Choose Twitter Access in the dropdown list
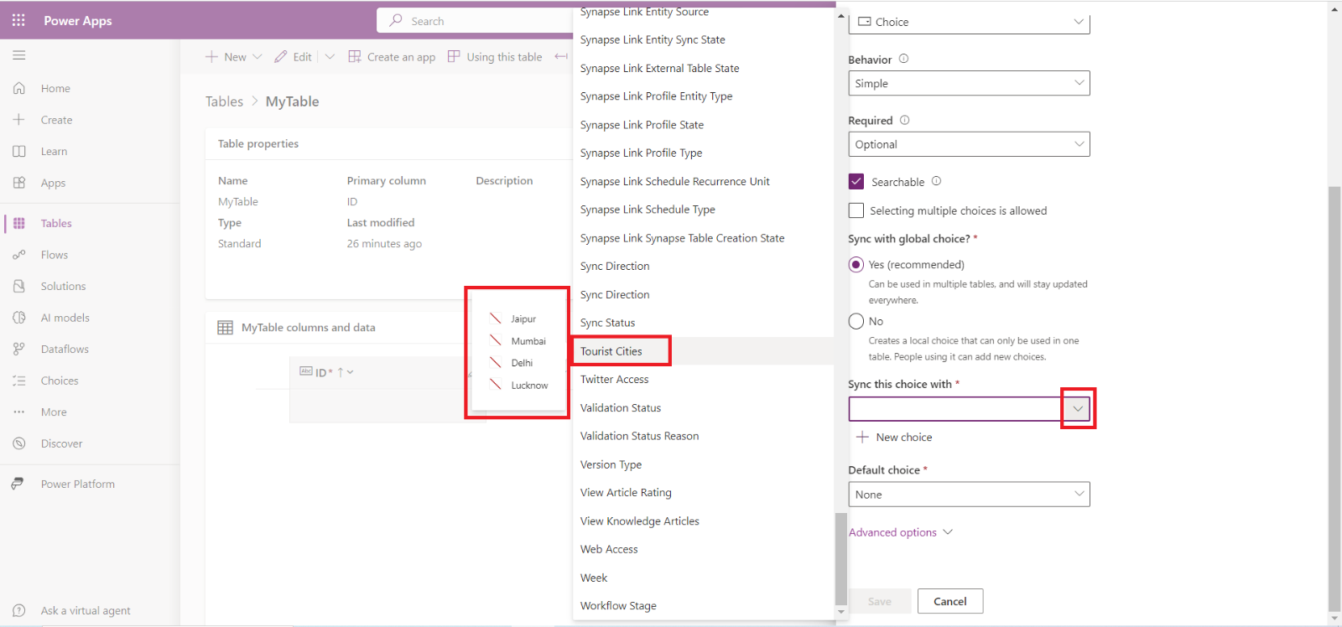Viewport: 1342px width, 627px height. tap(614, 380)
